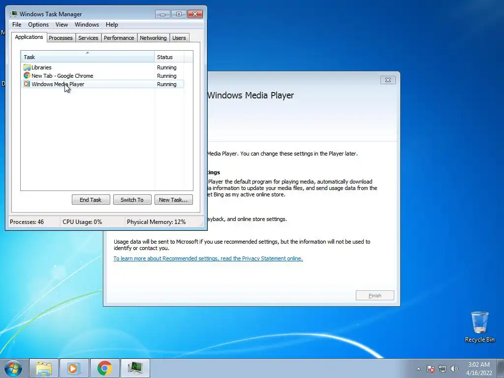Click the Task Manager title bar icon
The image size is (504, 378).
coord(13,14)
